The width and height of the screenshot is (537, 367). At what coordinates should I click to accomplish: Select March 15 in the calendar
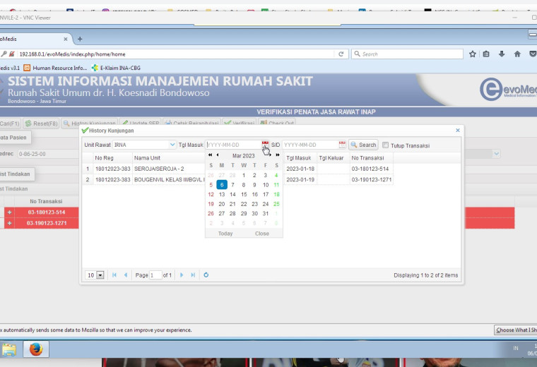[x=244, y=194]
